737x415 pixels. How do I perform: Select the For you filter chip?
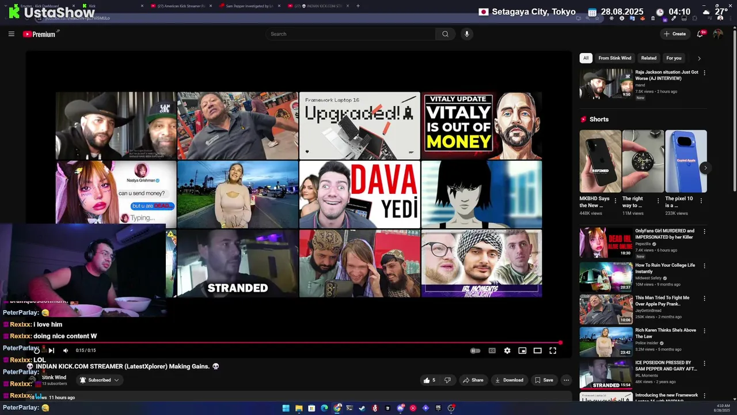pyautogui.click(x=674, y=58)
